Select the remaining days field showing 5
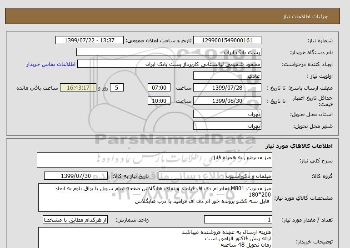The height and width of the screenshot is (248, 350). pyautogui.click(x=117, y=87)
